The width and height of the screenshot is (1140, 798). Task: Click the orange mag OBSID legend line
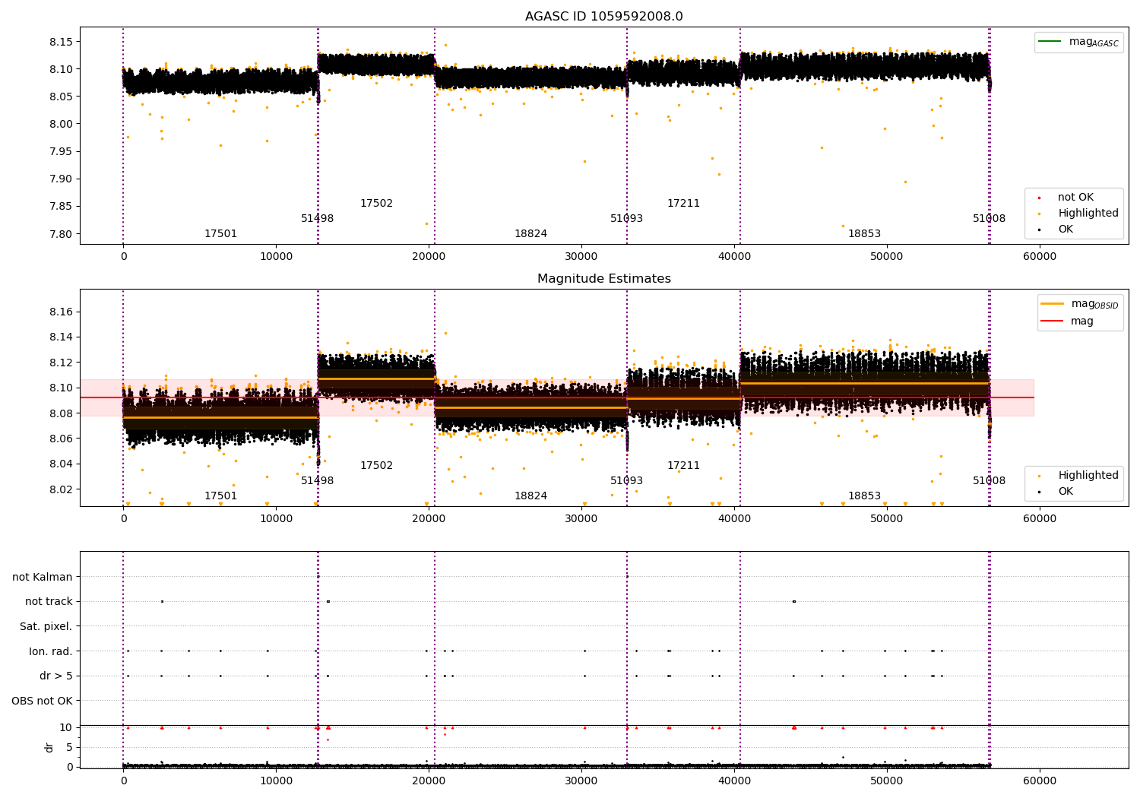(x=1052, y=304)
